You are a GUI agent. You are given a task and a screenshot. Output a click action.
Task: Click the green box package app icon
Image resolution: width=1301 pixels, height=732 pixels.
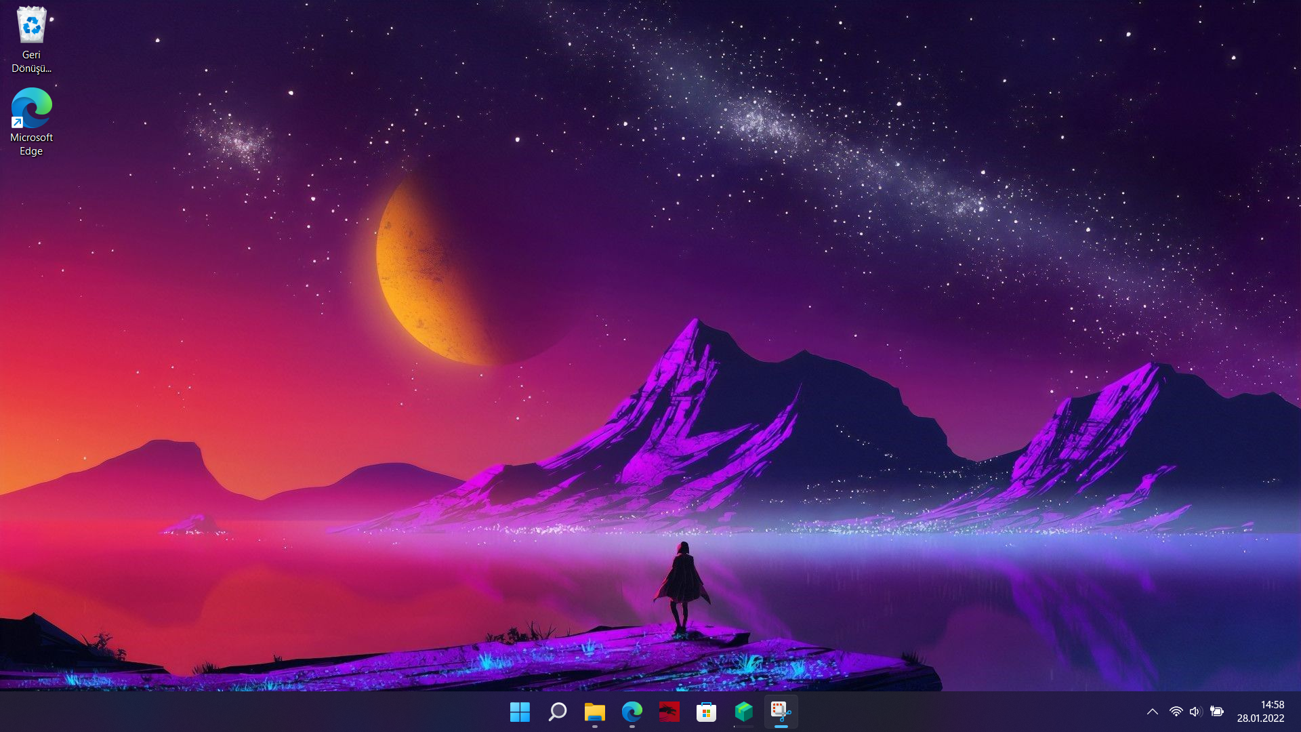[743, 712]
